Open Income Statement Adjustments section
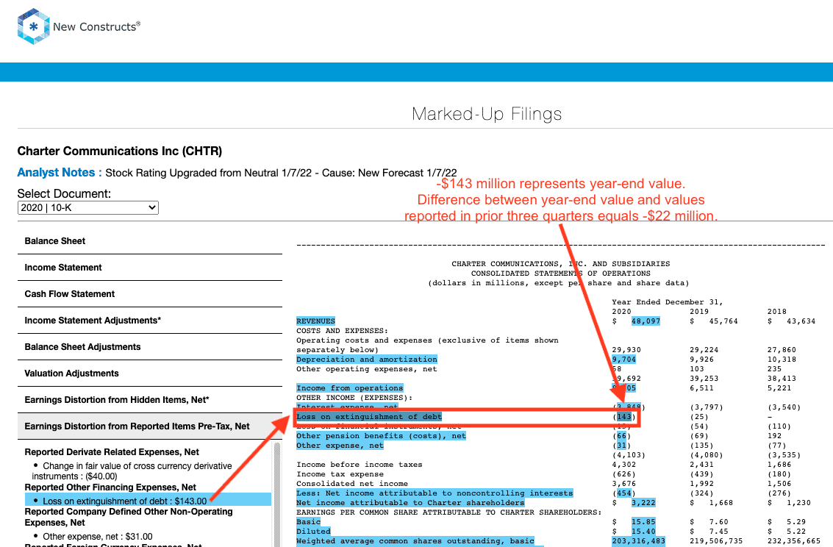 [150, 321]
